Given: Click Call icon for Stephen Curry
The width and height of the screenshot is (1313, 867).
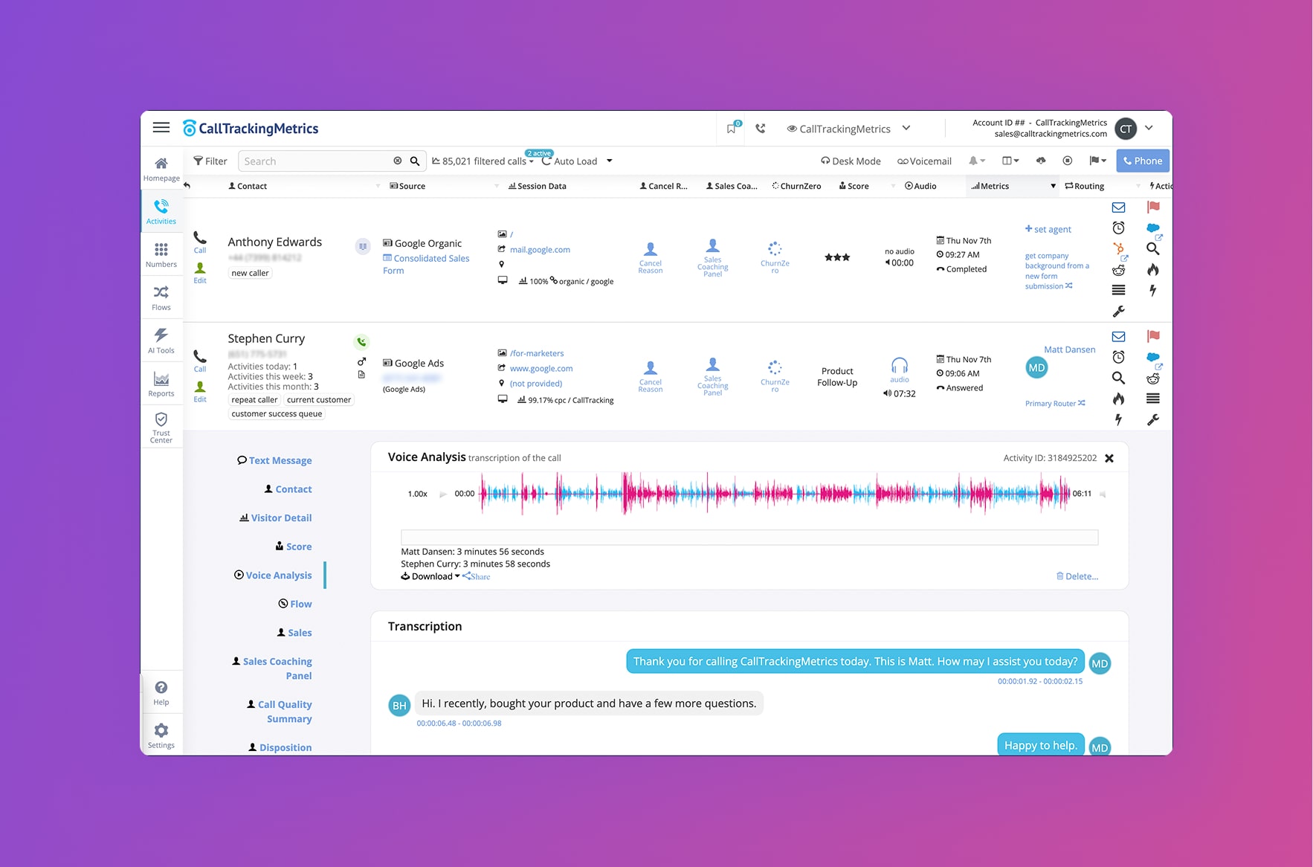Looking at the screenshot, I should point(200,360).
